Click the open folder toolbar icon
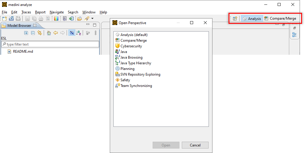This screenshot has height=153, width=305. 79,18
